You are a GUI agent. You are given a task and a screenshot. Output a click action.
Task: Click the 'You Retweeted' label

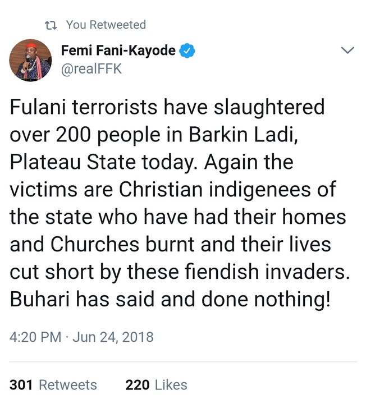click(106, 25)
